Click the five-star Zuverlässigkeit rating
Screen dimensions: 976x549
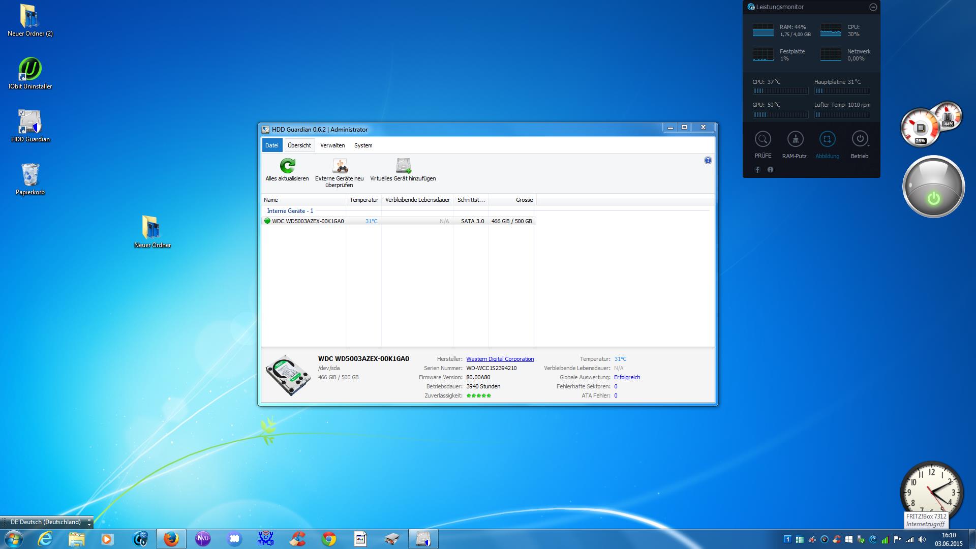pyautogui.click(x=479, y=395)
